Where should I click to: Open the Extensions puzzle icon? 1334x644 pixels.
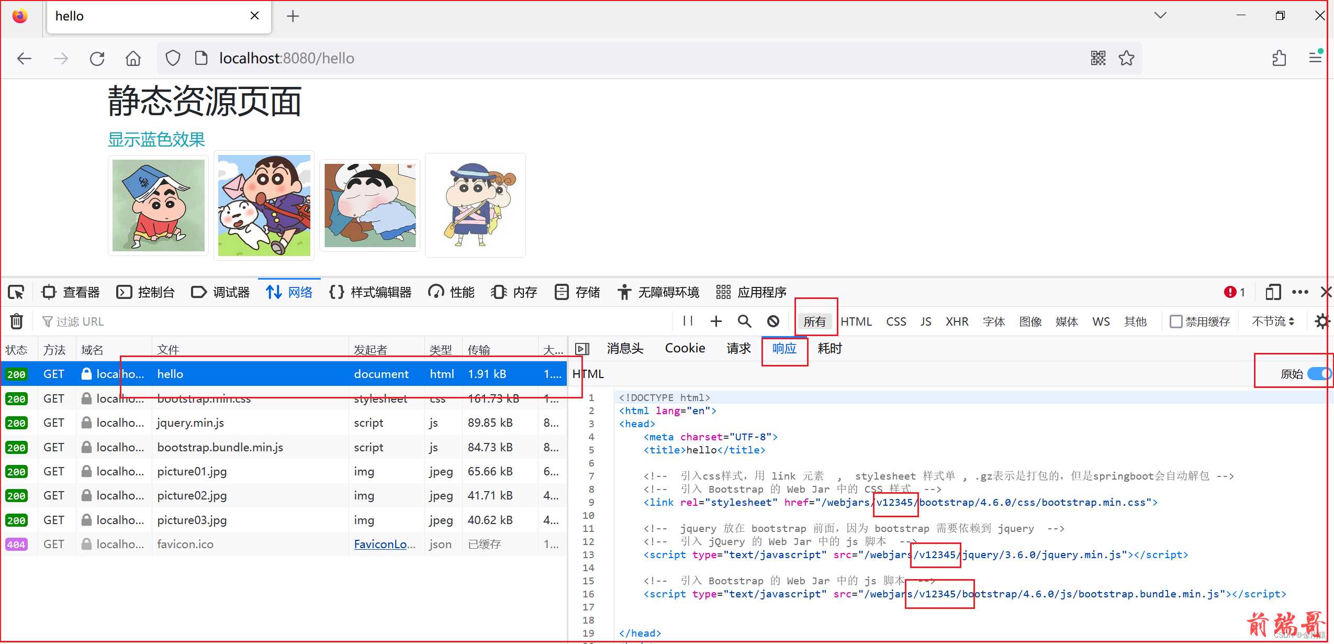(1279, 58)
